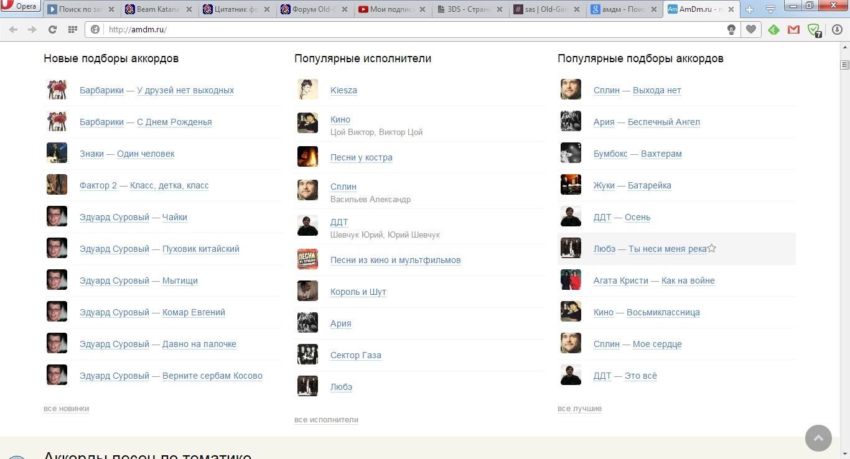850x459 pixels.
Task: Reload the amdm.ru page
Action: 52,29
